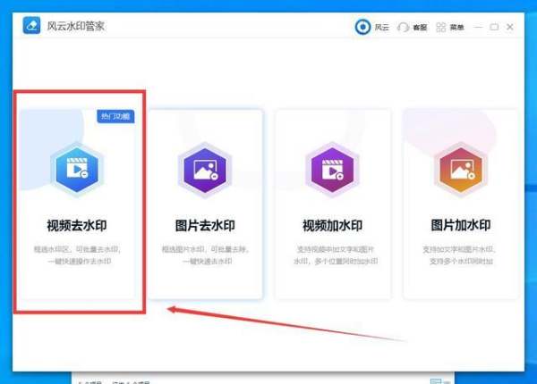537x384 pixels.
Task: Click the description under 视频加水印
Action: coord(332,255)
